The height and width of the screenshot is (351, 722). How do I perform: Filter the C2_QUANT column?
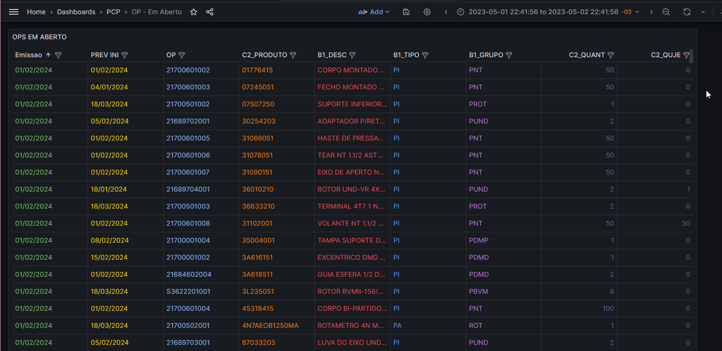(611, 55)
